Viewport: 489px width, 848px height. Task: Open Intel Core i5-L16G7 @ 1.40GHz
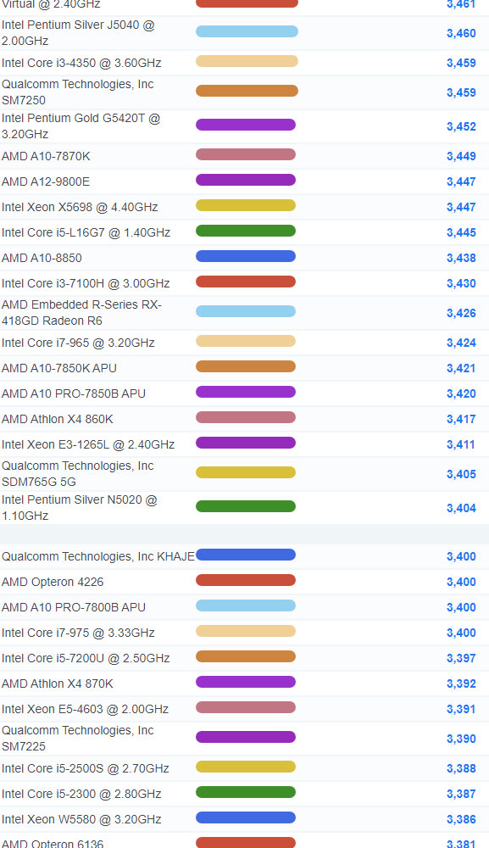tap(86, 232)
